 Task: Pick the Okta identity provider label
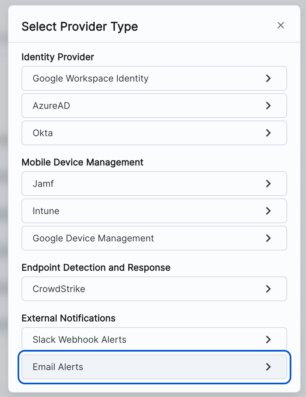click(x=43, y=133)
